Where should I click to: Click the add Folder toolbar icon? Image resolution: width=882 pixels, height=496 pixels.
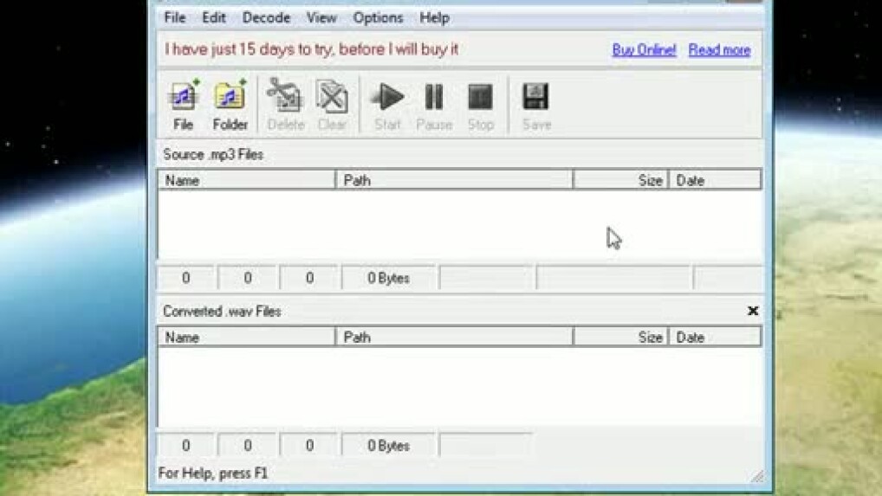pyautogui.click(x=230, y=97)
